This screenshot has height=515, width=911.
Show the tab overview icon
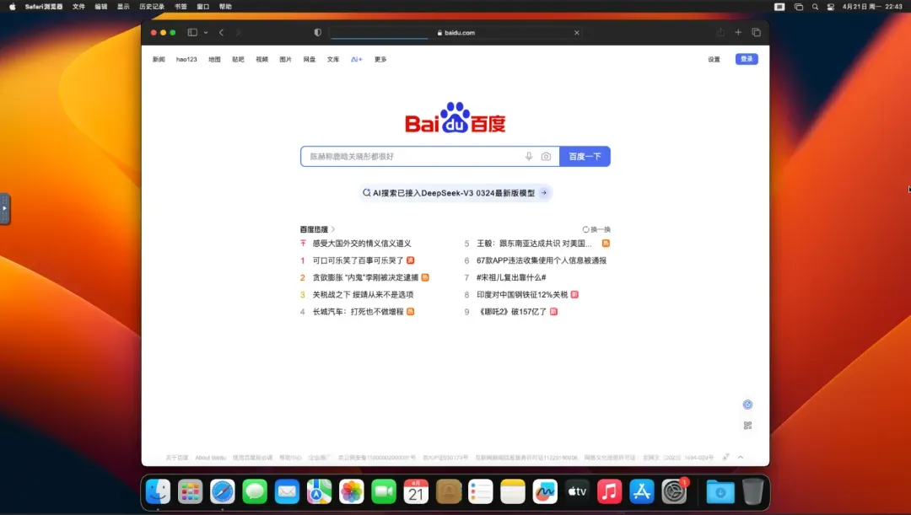[x=756, y=33]
